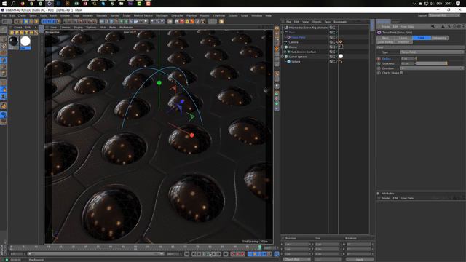Viewport: 466px width, 262px height.
Task: Open the field Type dropdown
Action: tap(432, 52)
